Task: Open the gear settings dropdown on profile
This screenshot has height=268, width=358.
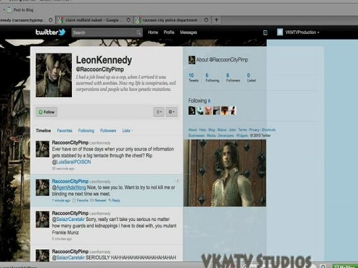Action: pyautogui.click(x=172, y=112)
